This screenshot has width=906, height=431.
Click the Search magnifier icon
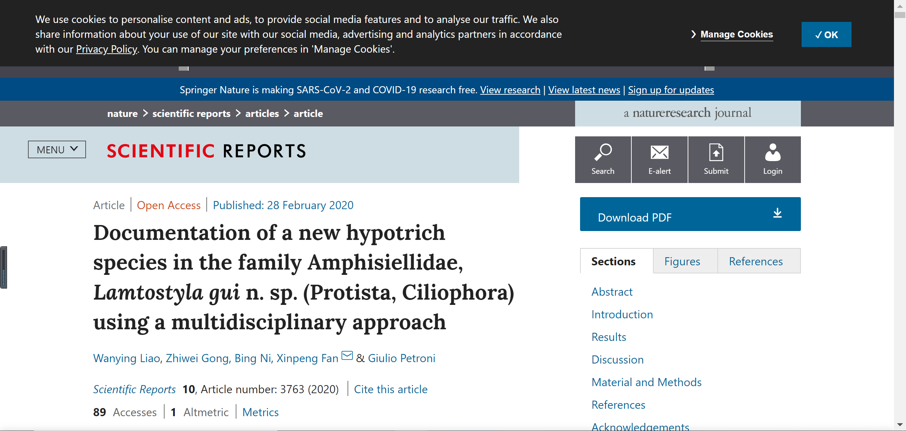(x=603, y=153)
